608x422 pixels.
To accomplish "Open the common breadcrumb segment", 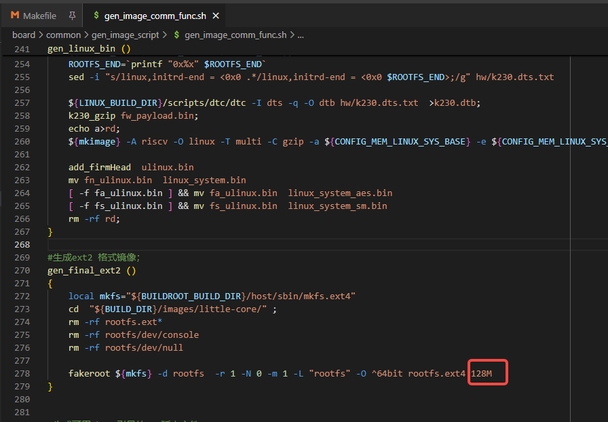I will click(63, 35).
